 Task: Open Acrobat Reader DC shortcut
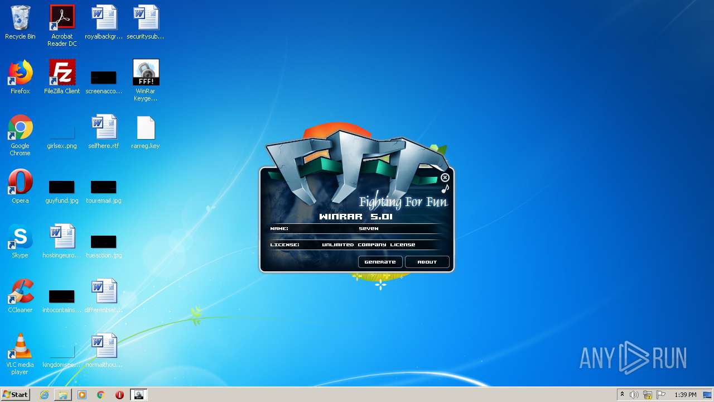(62, 26)
